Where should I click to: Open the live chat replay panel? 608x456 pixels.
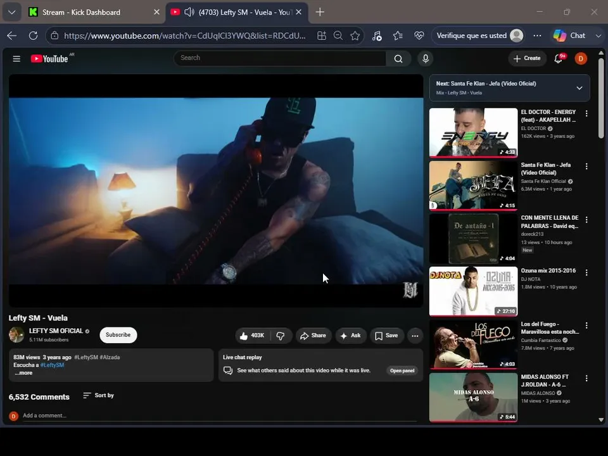pos(402,370)
